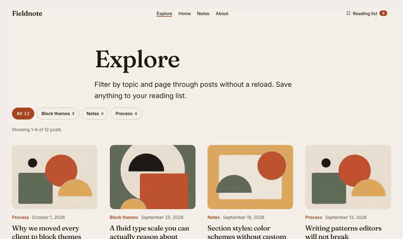This screenshot has height=239, width=403.
Task: Open thumbnail for Section styles post
Action: [250, 177]
